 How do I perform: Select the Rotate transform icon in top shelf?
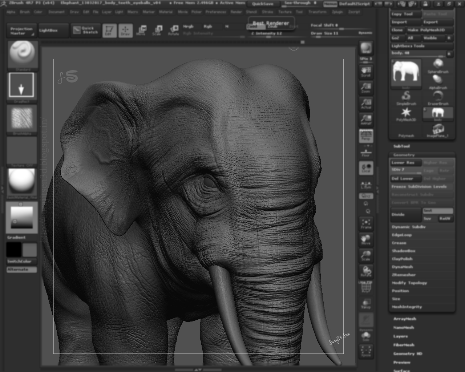[174, 31]
